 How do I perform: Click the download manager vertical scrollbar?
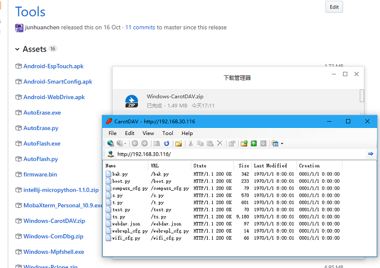[362, 96]
